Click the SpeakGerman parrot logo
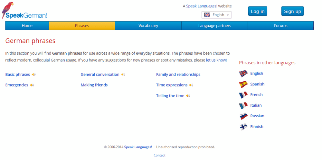This screenshot has height=160, width=322. click(x=24, y=11)
